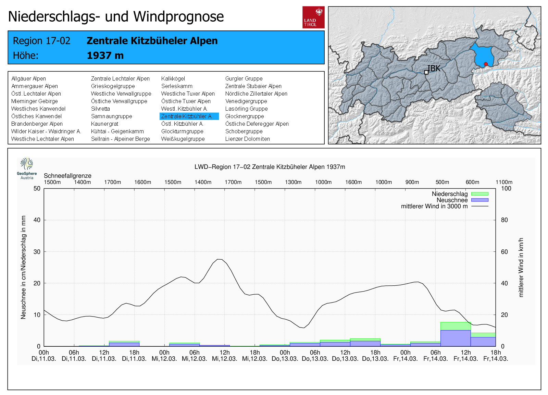The height and width of the screenshot is (395, 548).
Task: Select the Allgäuer Alpen region
Action: coord(28,78)
